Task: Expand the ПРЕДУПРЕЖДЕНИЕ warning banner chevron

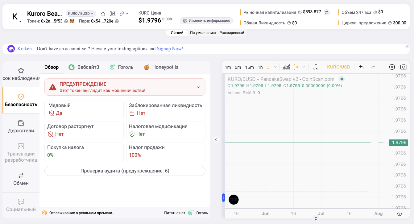Action: (198, 87)
